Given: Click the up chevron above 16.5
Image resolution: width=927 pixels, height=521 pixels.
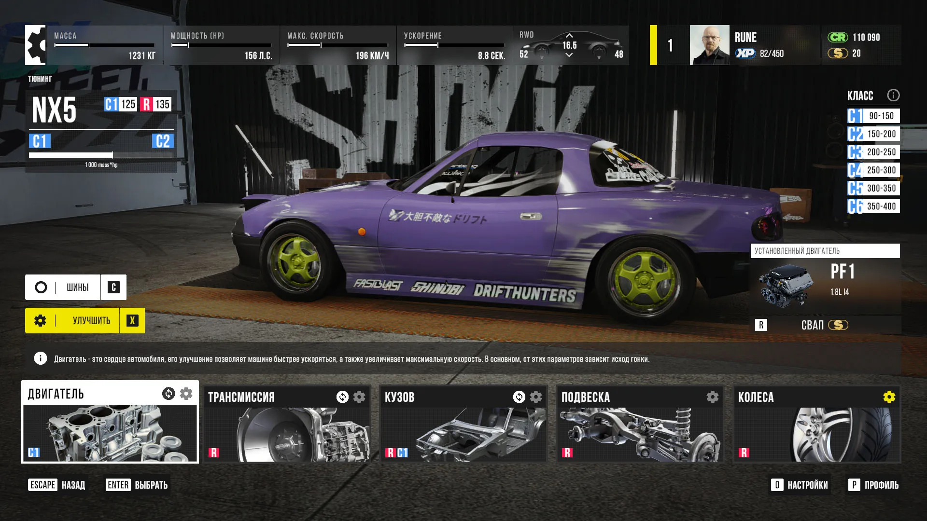Looking at the screenshot, I should (569, 35).
